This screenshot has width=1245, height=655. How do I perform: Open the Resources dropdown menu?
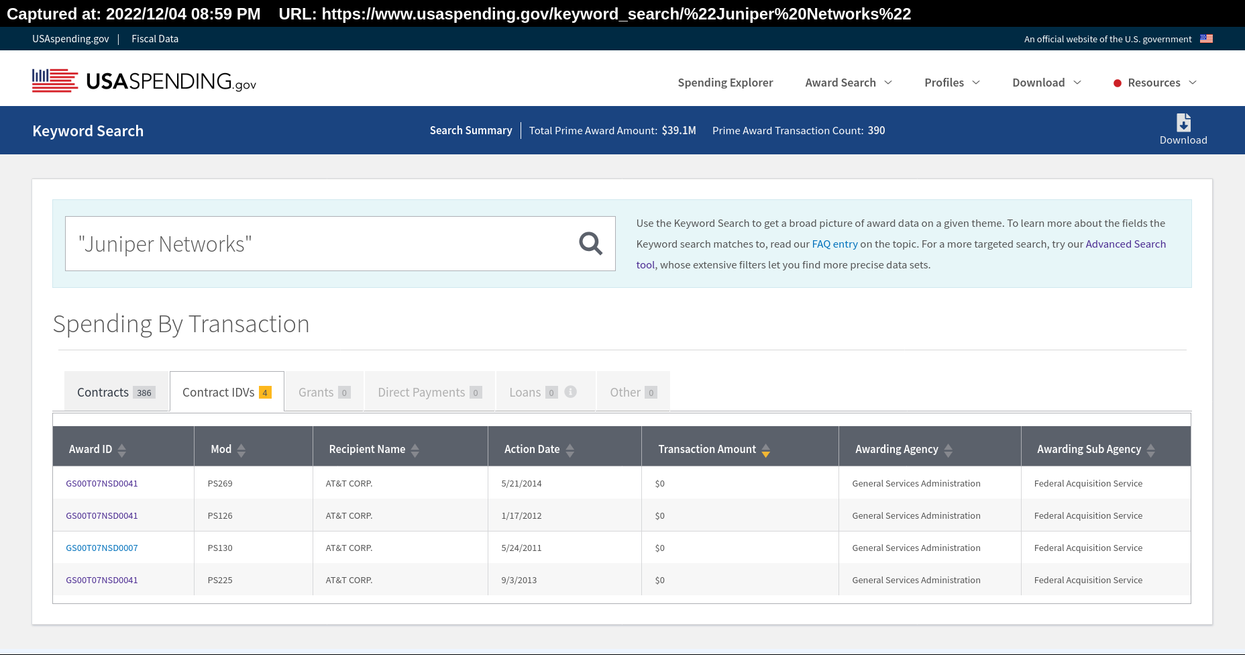1155,83
